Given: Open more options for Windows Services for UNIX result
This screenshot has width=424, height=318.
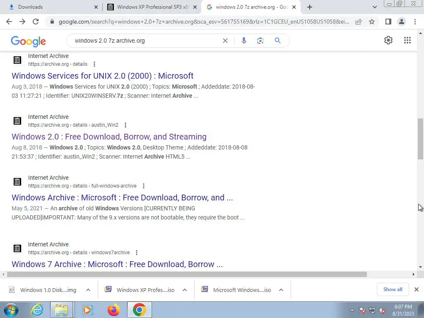Looking at the screenshot, I should (x=94, y=64).
